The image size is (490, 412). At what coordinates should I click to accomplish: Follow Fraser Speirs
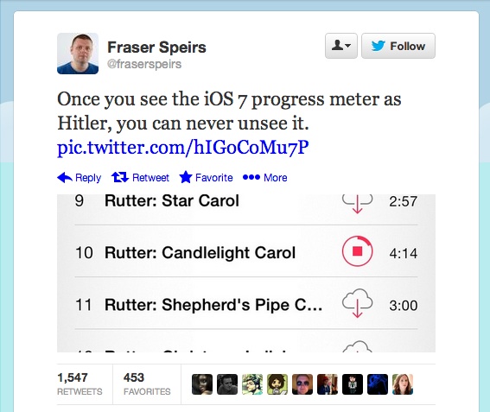coord(398,46)
